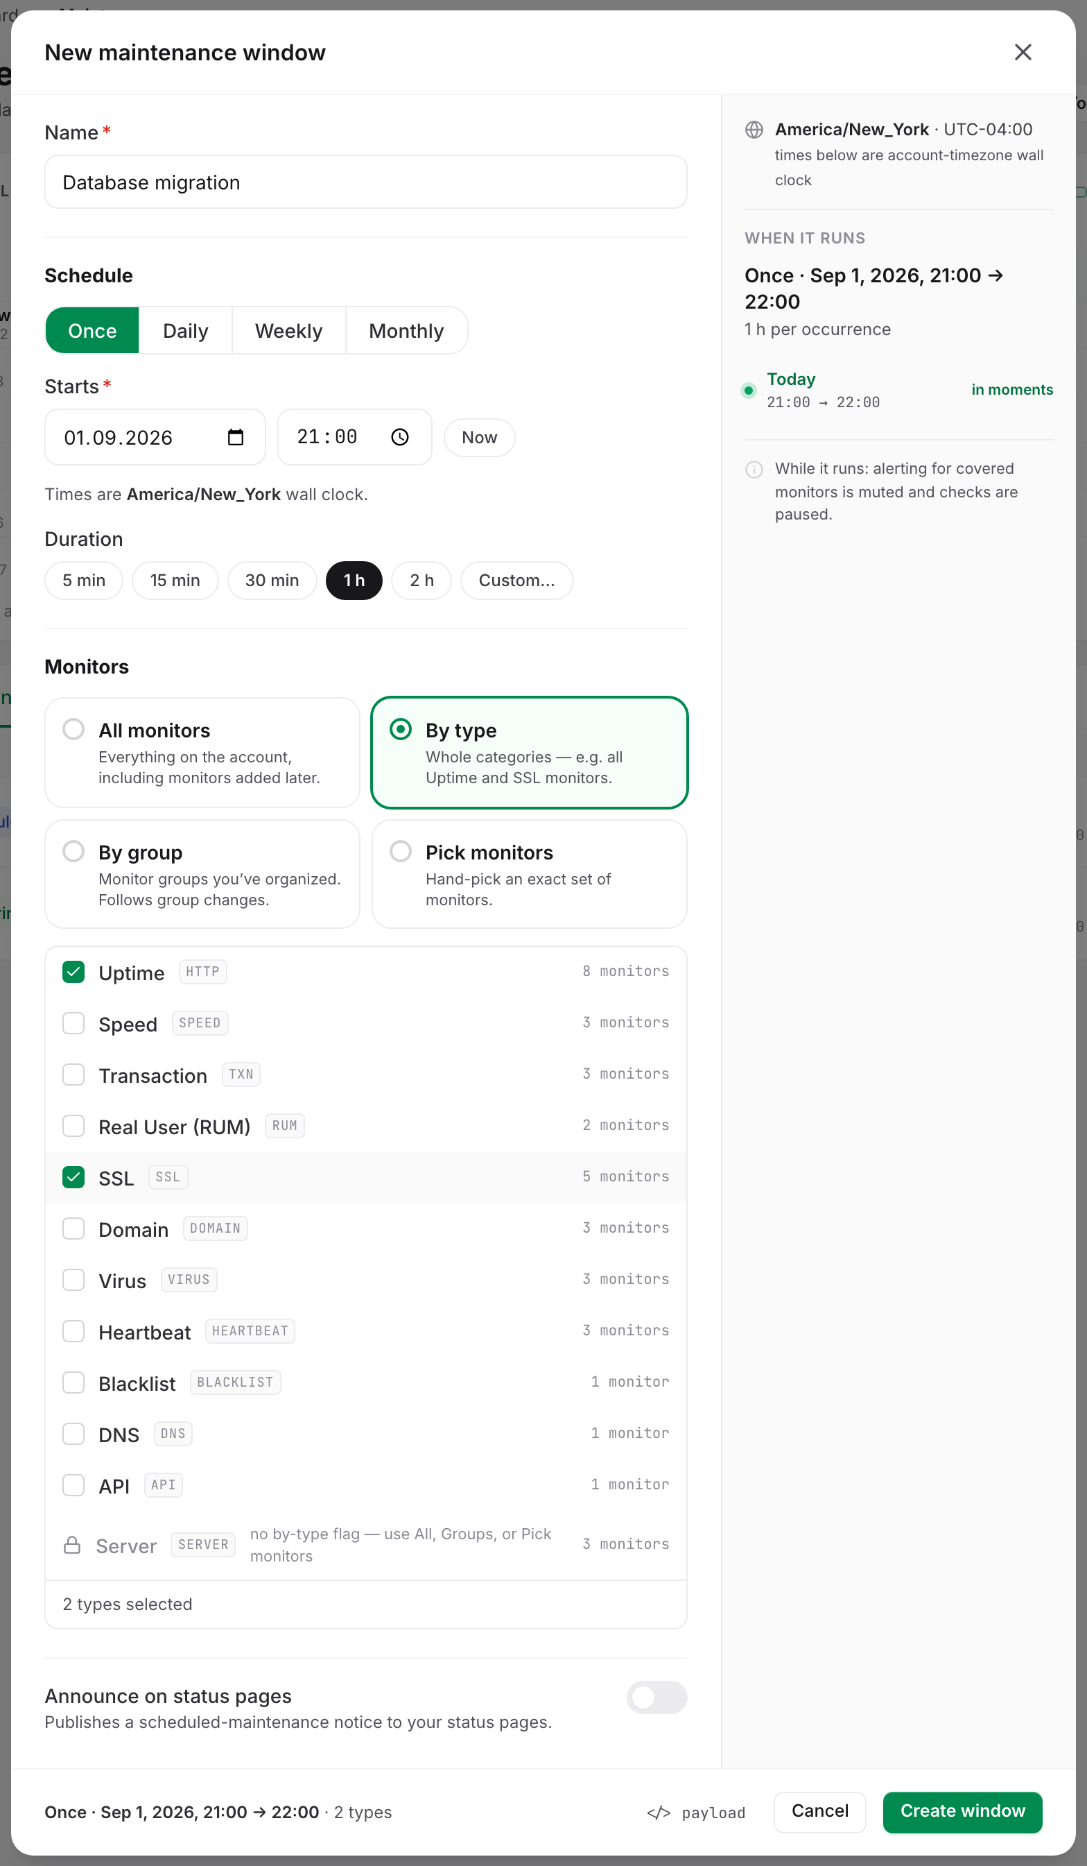Click the timezone globe icon
1087x1866 pixels.
tap(754, 130)
